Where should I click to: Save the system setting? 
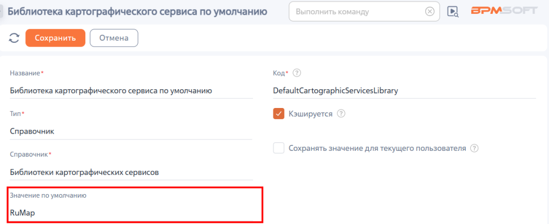[x=55, y=37]
